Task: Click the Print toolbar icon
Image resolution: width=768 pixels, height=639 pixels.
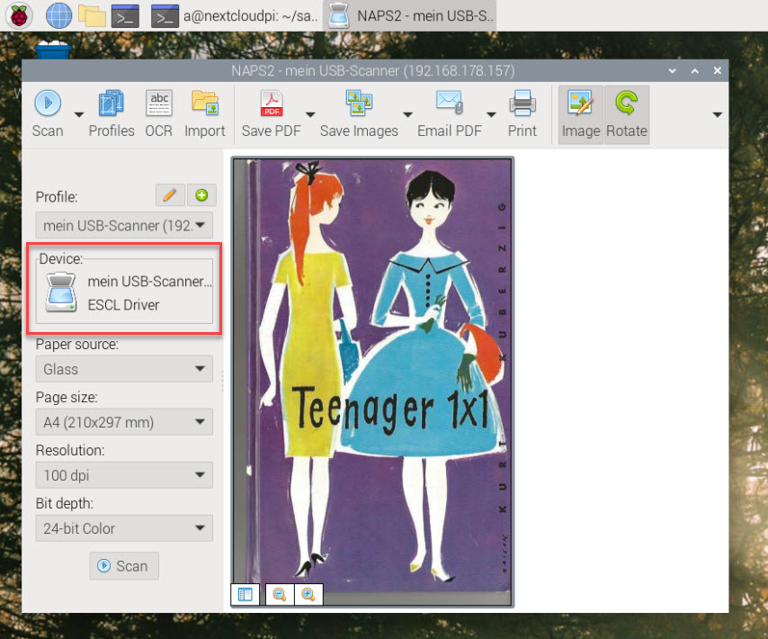Action: [522, 114]
